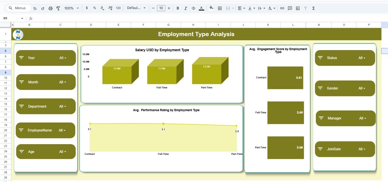388x182 pixels.
Task: Toggle strikethrough formatting
Action: (x=193, y=8)
